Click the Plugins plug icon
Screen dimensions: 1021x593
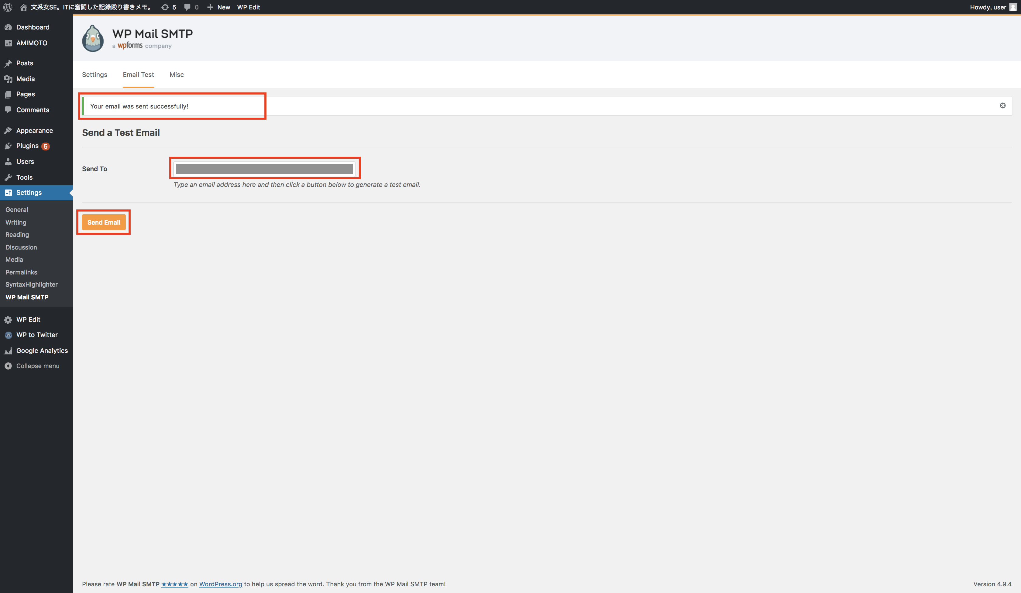(x=8, y=146)
